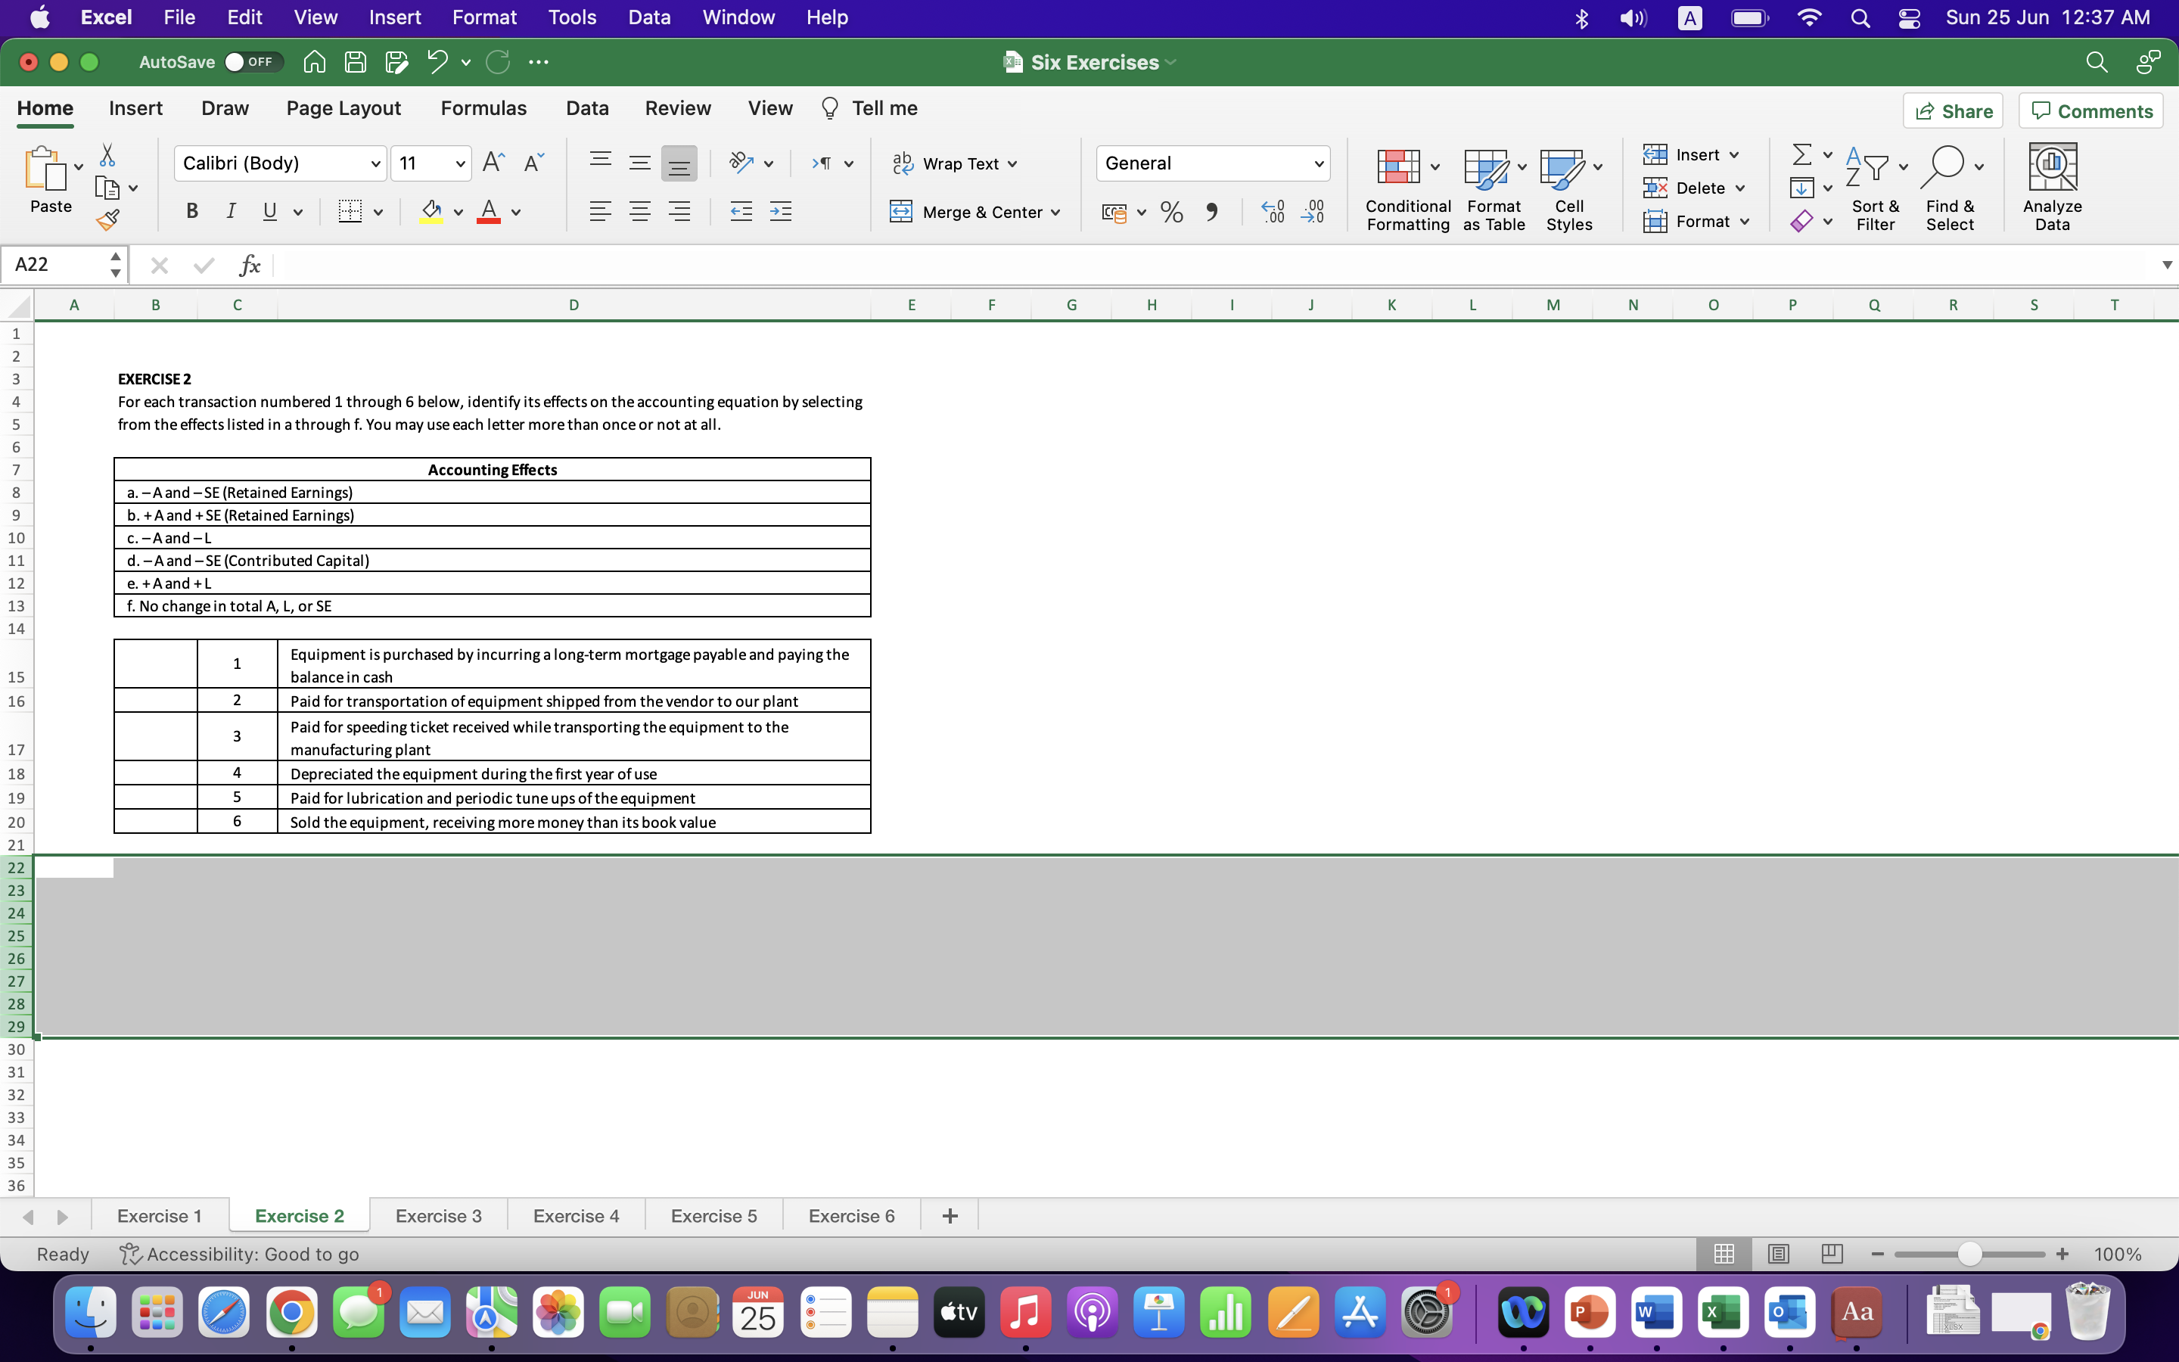This screenshot has height=1362, width=2179.
Task: Toggle Wrap Text for selection
Action: (954, 163)
